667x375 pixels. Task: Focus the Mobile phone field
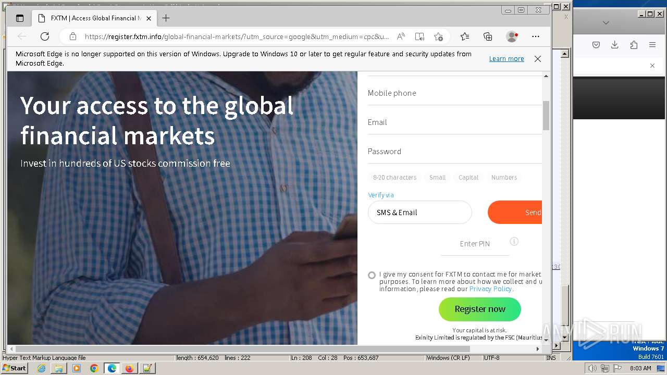[x=455, y=93]
